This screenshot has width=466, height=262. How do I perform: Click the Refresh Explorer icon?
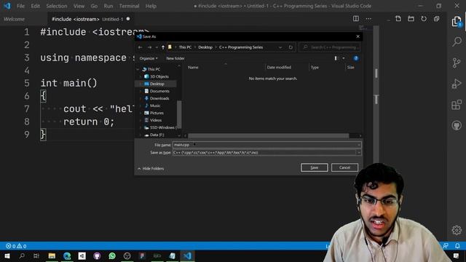tap(424, 19)
